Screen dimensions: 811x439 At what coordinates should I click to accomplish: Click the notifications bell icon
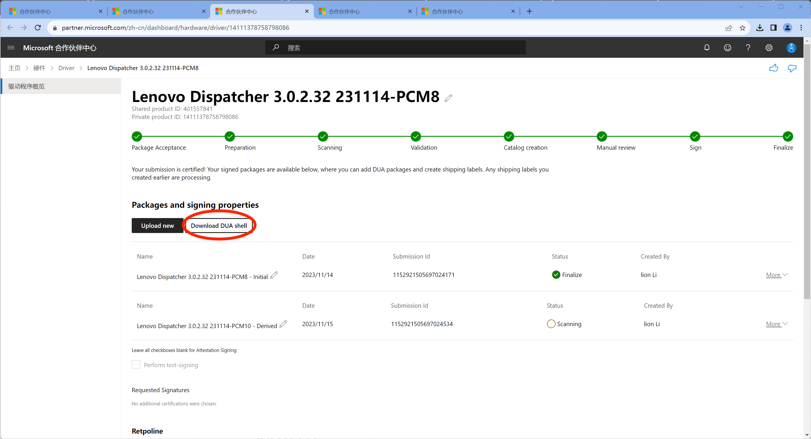[x=707, y=47]
